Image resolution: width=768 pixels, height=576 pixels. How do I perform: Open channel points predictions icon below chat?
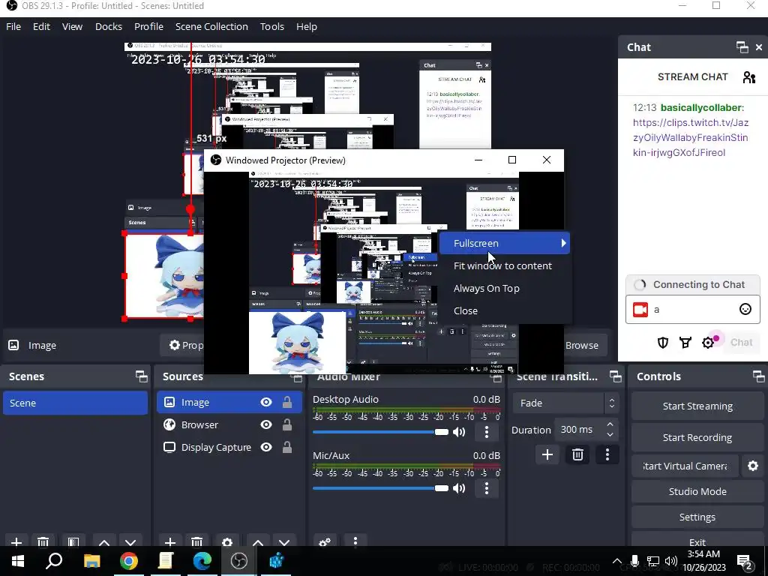685,342
